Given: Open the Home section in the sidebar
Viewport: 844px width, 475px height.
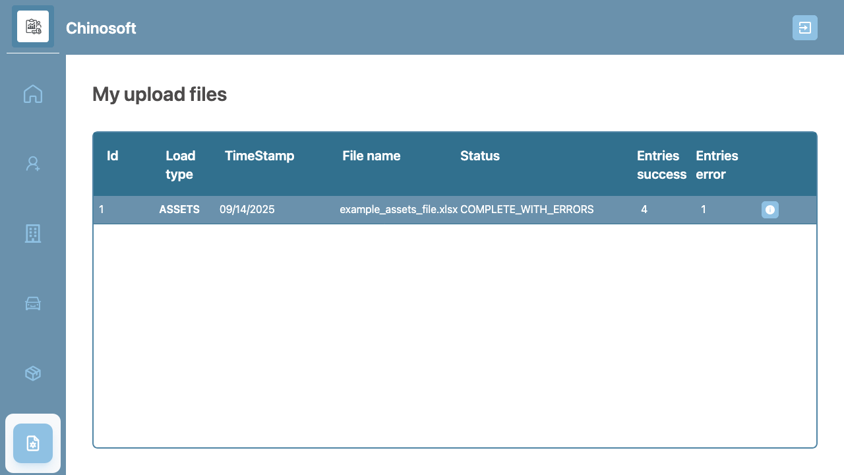Looking at the screenshot, I should pos(32,94).
